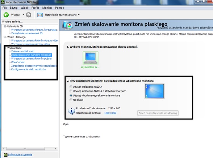This screenshot has height=158, width=213.
Task: Open the Pomoc menu
Action: point(59,8)
